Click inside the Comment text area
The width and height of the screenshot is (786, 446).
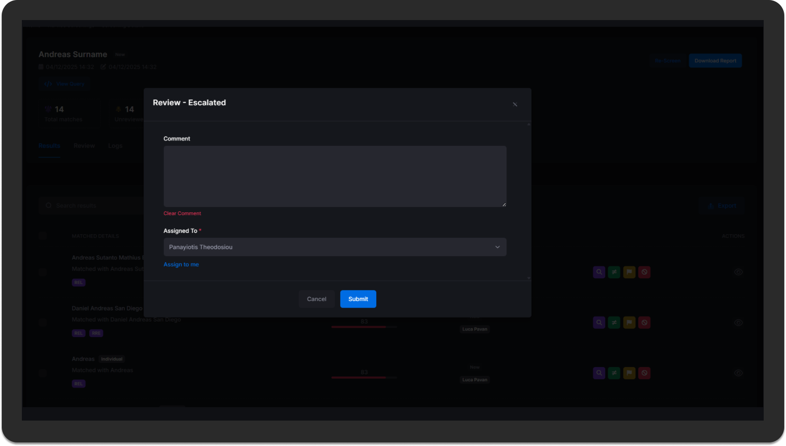pos(335,176)
